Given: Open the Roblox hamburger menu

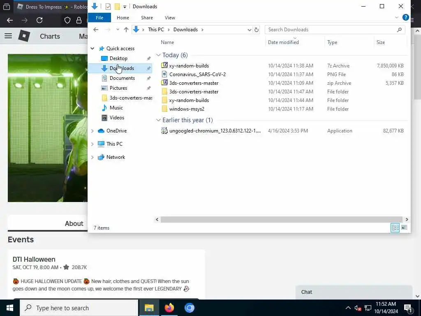Looking at the screenshot, I should point(8,36).
